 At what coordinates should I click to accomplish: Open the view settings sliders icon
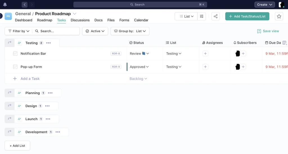201,16
